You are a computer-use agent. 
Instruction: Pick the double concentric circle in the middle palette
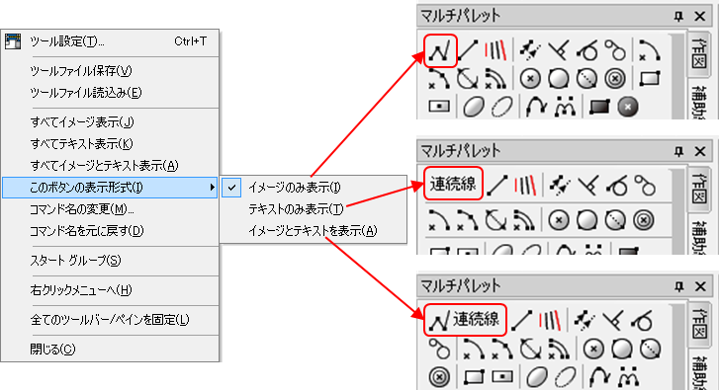[643, 220]
